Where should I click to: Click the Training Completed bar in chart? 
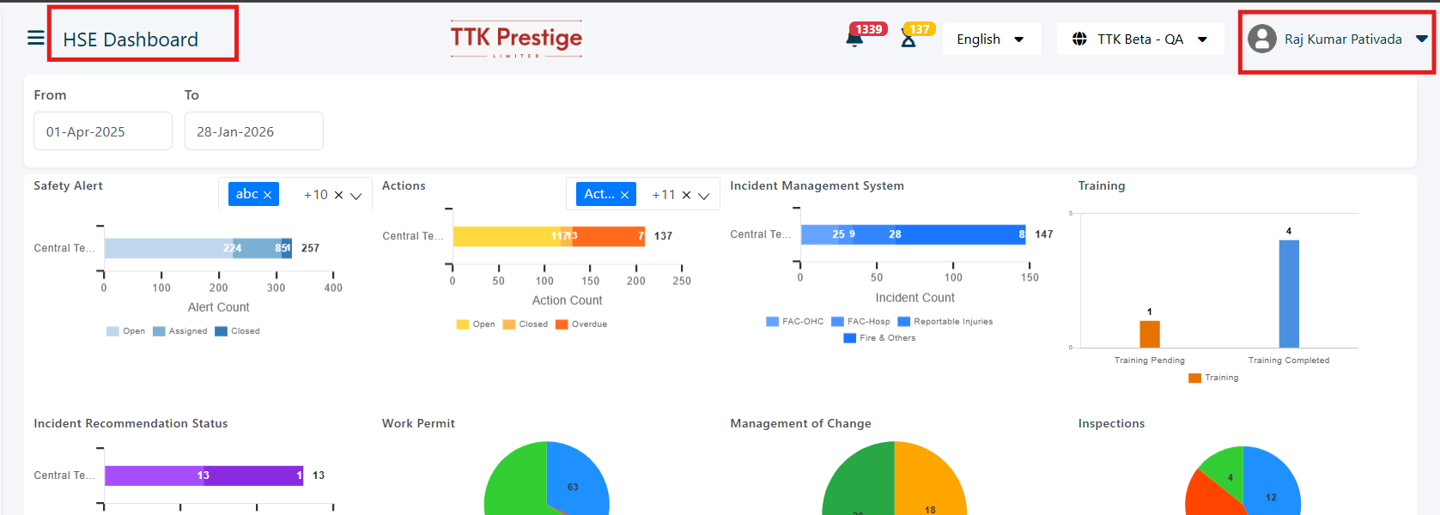pyautogui.click(x=1288, y=294)
